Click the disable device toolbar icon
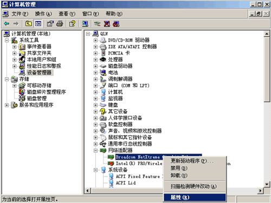 [116, 24]
